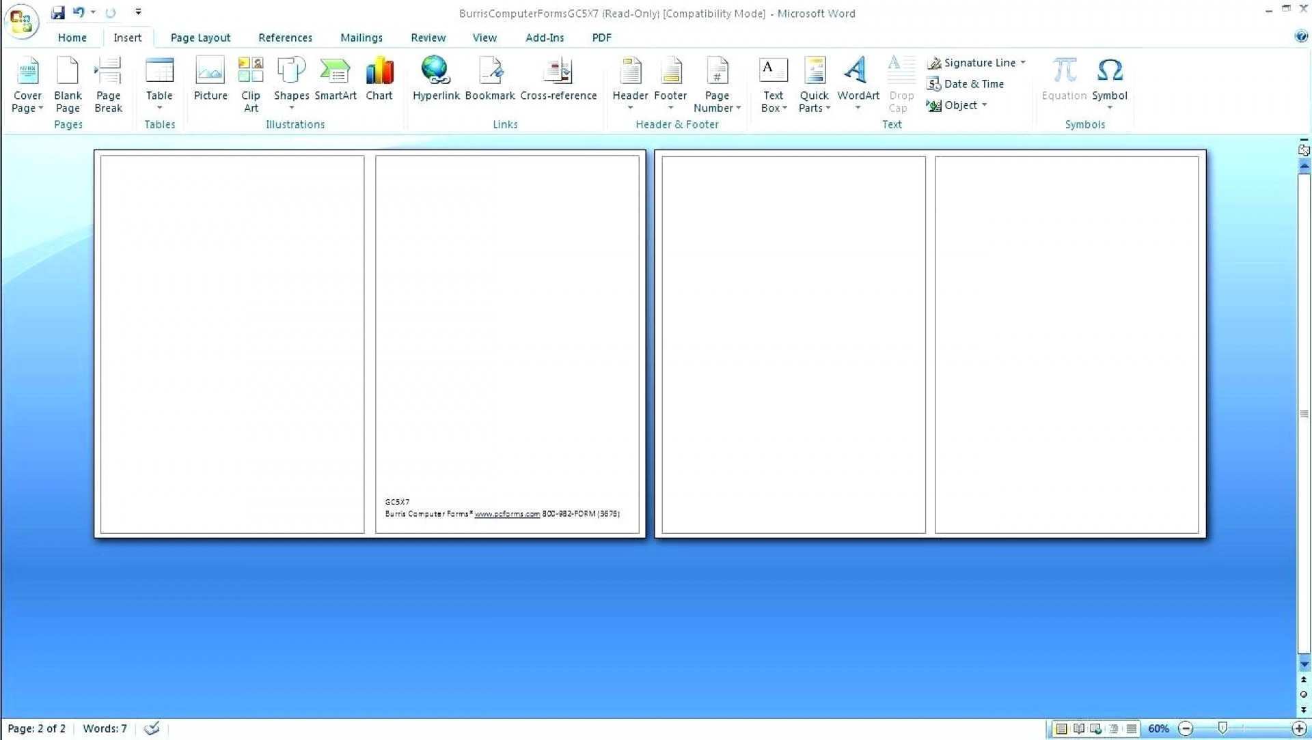Click the Cross-reference tool in Links
1312x740 pixels.
559,81
